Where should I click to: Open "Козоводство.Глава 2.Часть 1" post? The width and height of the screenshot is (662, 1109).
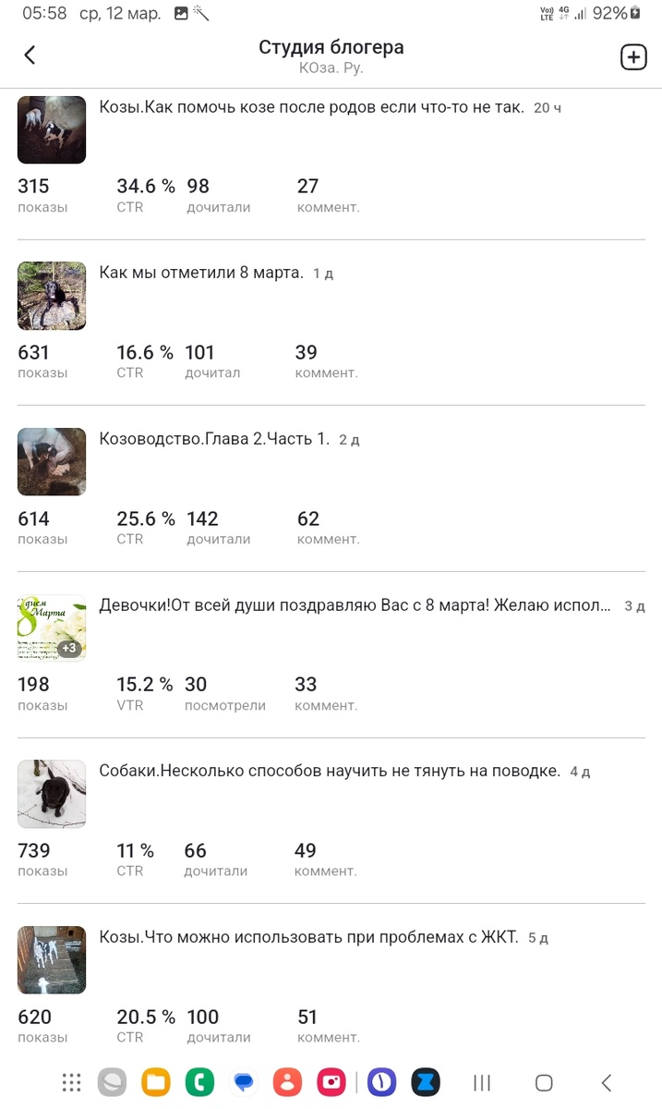coord(214,439)
